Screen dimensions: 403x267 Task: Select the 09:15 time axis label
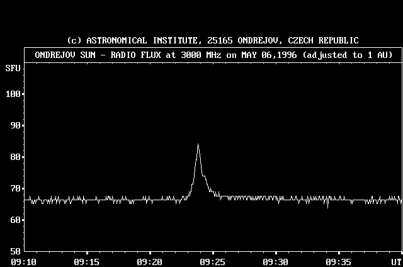[86, 261]
